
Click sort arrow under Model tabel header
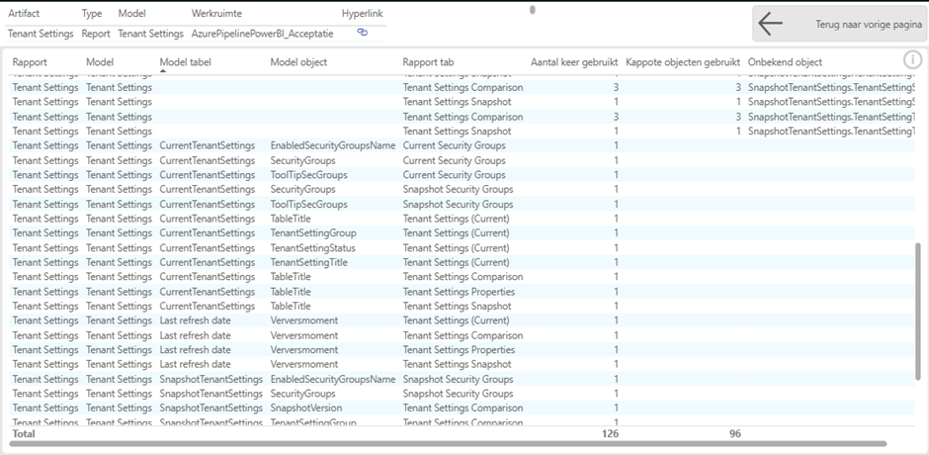tap(163, 71)
